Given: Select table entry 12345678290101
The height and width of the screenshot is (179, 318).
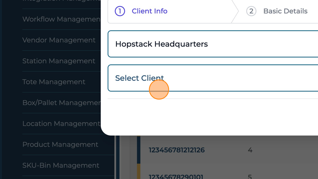Looking at the screenshot, I should tap(176, 176).
